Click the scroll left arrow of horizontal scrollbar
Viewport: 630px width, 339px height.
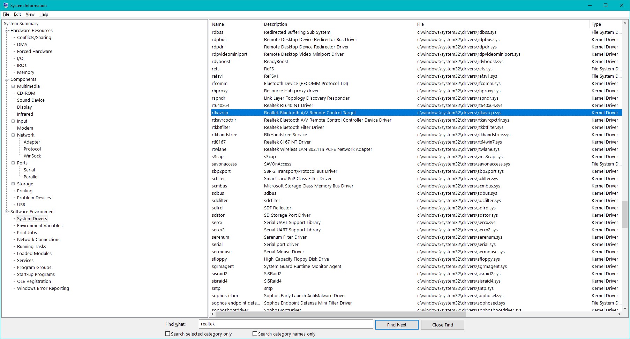click(x=213, y=314)
